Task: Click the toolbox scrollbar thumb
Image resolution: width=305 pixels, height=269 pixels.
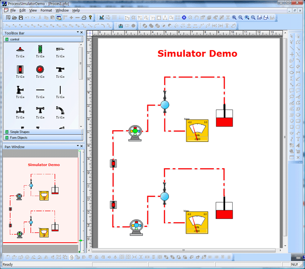Action: click(81, 63)
